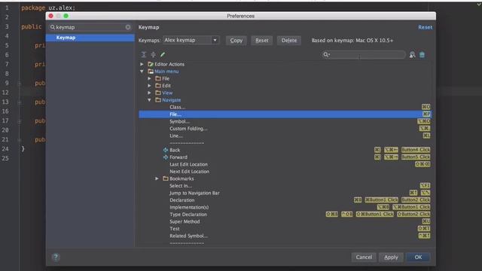This screenshot has height=271, width=482.
Task: Click the Expand All icon in keymap toolbar
Action: tap(144, 54)
